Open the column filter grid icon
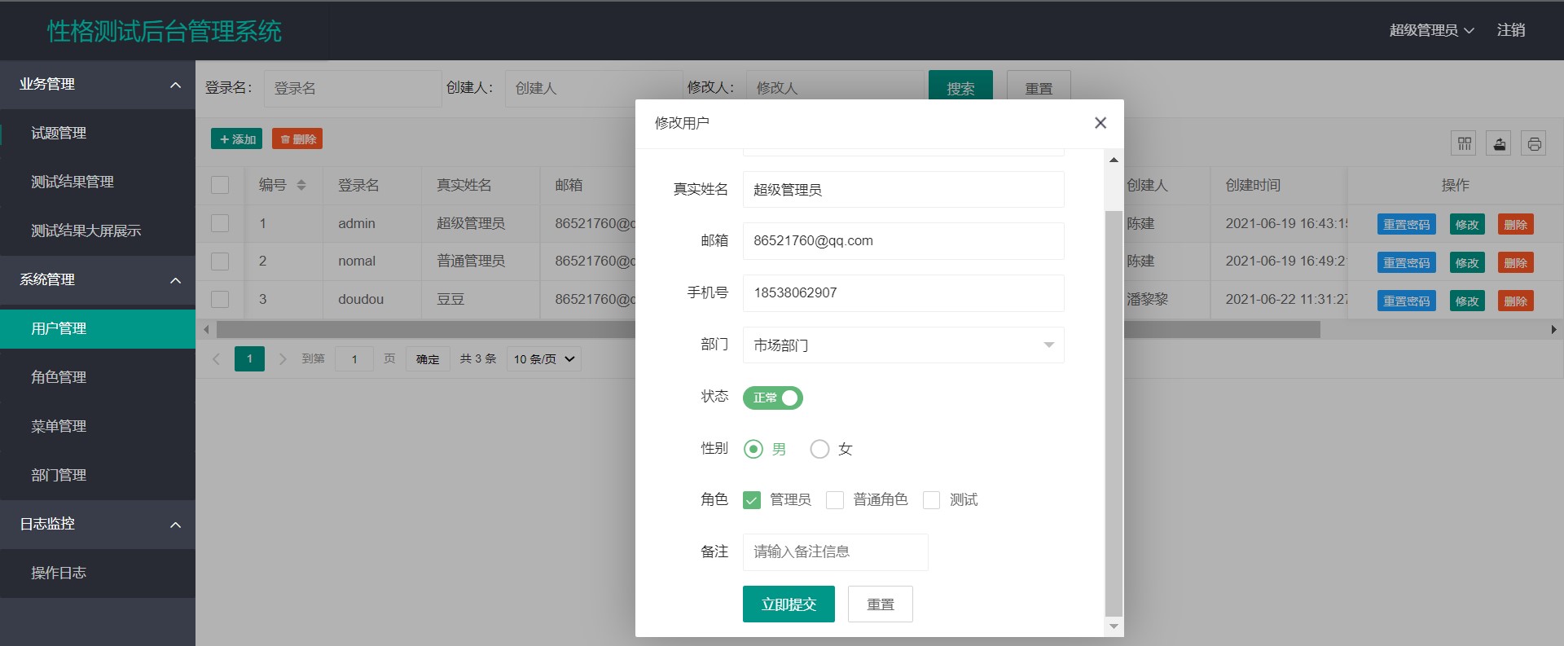This screenshot has height=646, width=1564. click(1464, 144)
